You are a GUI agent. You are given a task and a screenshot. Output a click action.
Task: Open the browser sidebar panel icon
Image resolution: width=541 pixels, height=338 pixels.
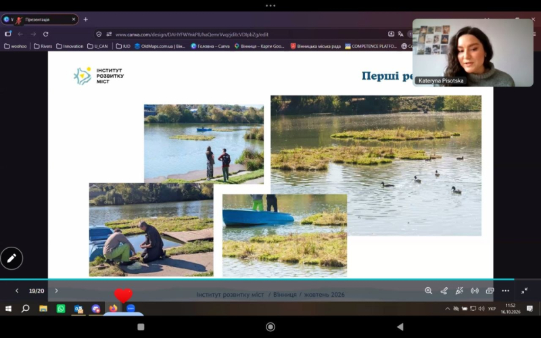point(8,34)
